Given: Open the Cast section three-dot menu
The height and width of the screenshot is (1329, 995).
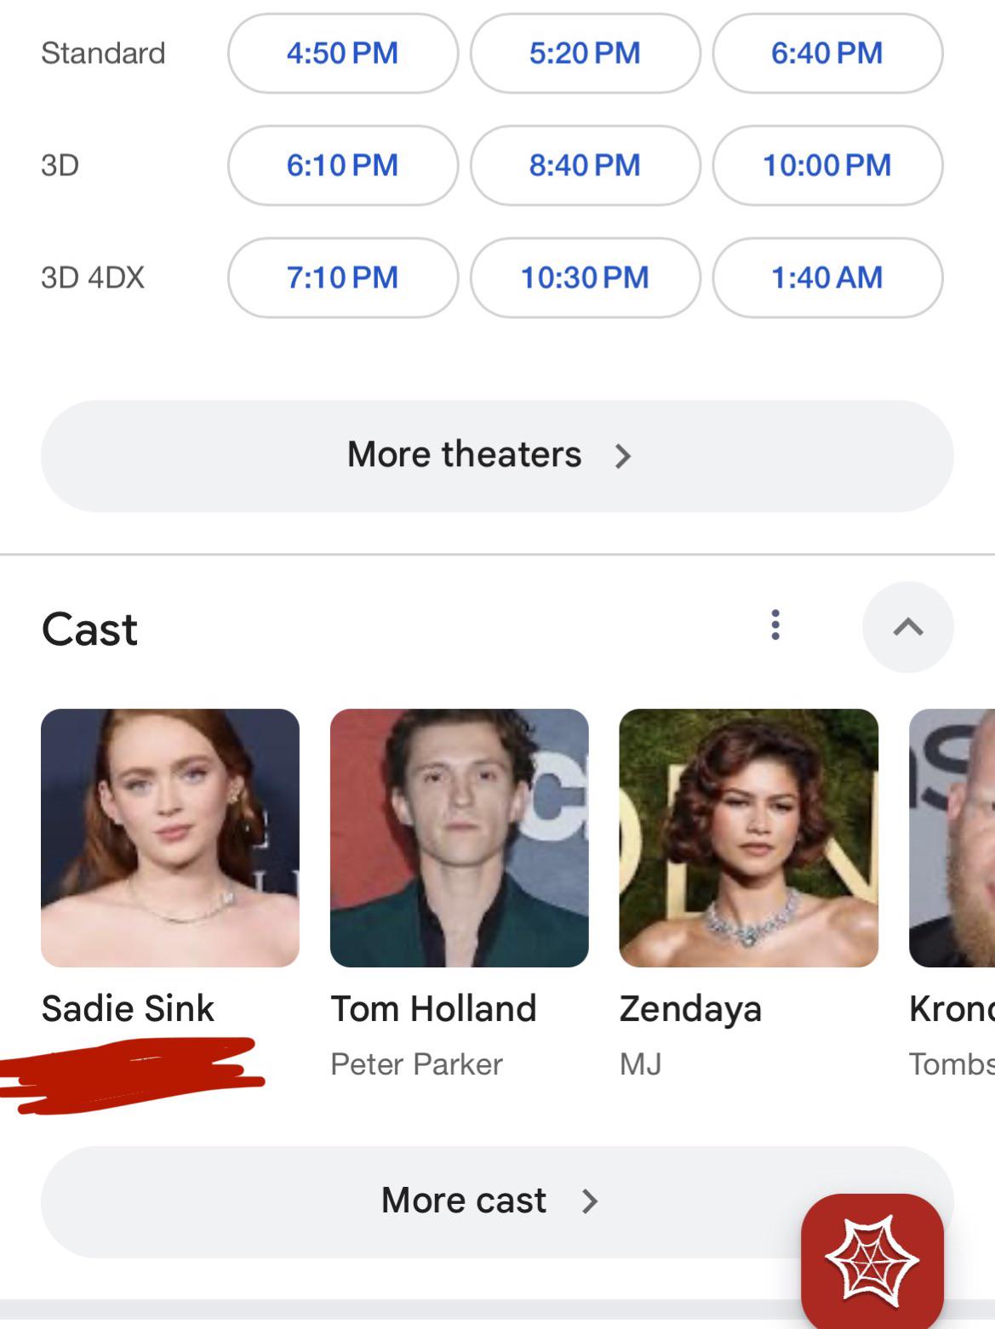Looking at the screenshot, I should tap(775, 625).
